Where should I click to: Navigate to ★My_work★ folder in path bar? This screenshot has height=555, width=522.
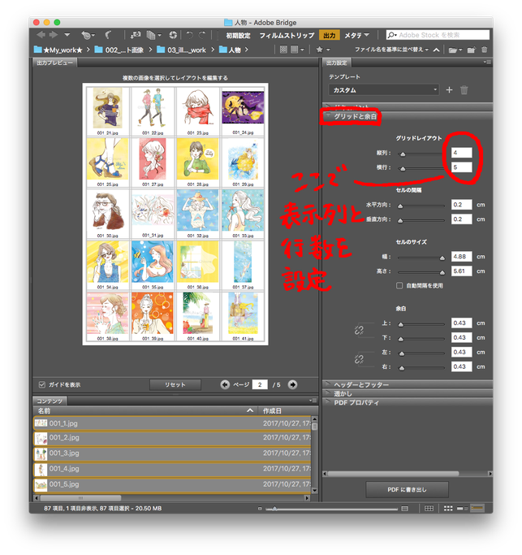pyautogui.click(x=58, y=50)
